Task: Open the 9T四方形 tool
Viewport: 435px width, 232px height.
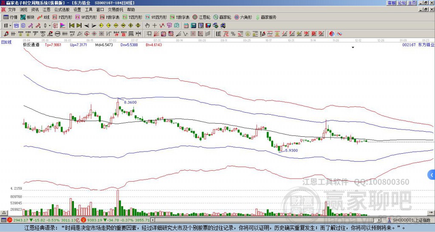Action: pyautogui.click(x=155, y=17)
